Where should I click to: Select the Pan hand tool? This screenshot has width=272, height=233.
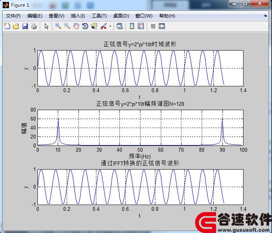(76, 26)
